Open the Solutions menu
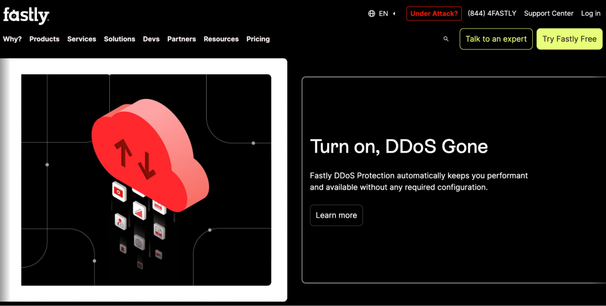Image resolution: width=606 pixels, height=306 pixels. click(x=120, y=39)
